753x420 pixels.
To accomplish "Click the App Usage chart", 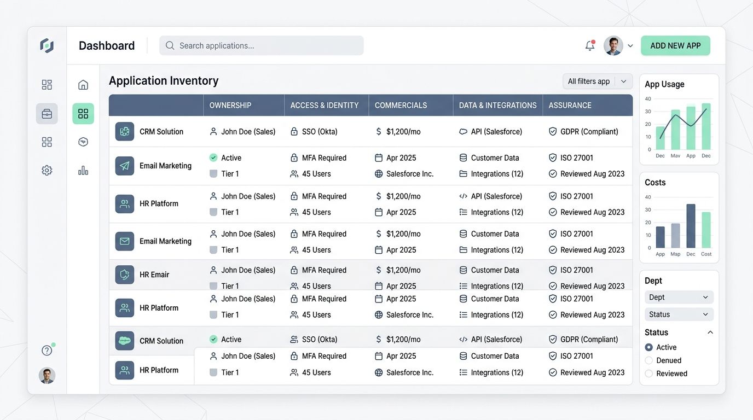I will [679, 126].
